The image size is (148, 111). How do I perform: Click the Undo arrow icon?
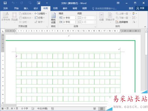coord(13,3)
